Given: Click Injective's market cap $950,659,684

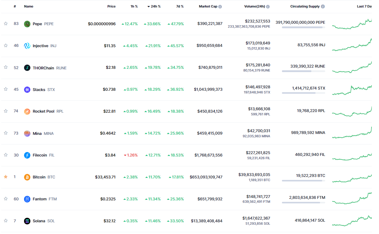Looking at the screenshot, I should [209, 46].
